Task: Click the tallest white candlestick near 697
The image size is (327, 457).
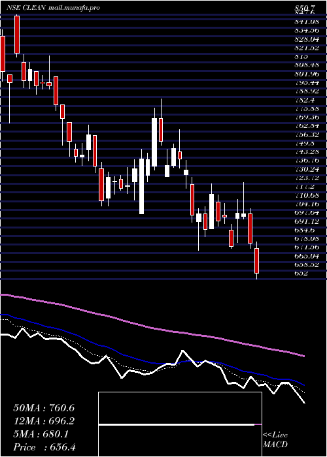Action: coord(142,186)
